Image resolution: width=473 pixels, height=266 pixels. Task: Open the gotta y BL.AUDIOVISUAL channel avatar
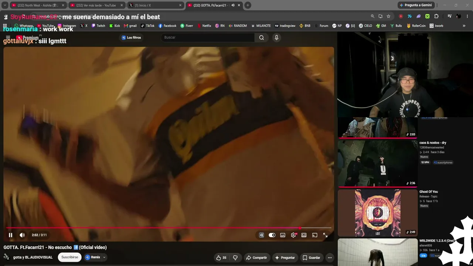point(7,257)
